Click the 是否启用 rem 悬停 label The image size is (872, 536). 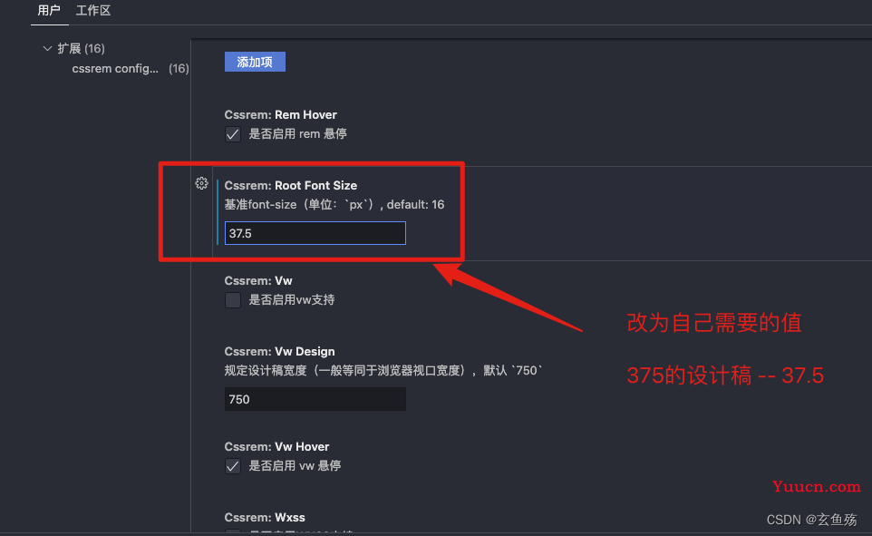point(297,133)
